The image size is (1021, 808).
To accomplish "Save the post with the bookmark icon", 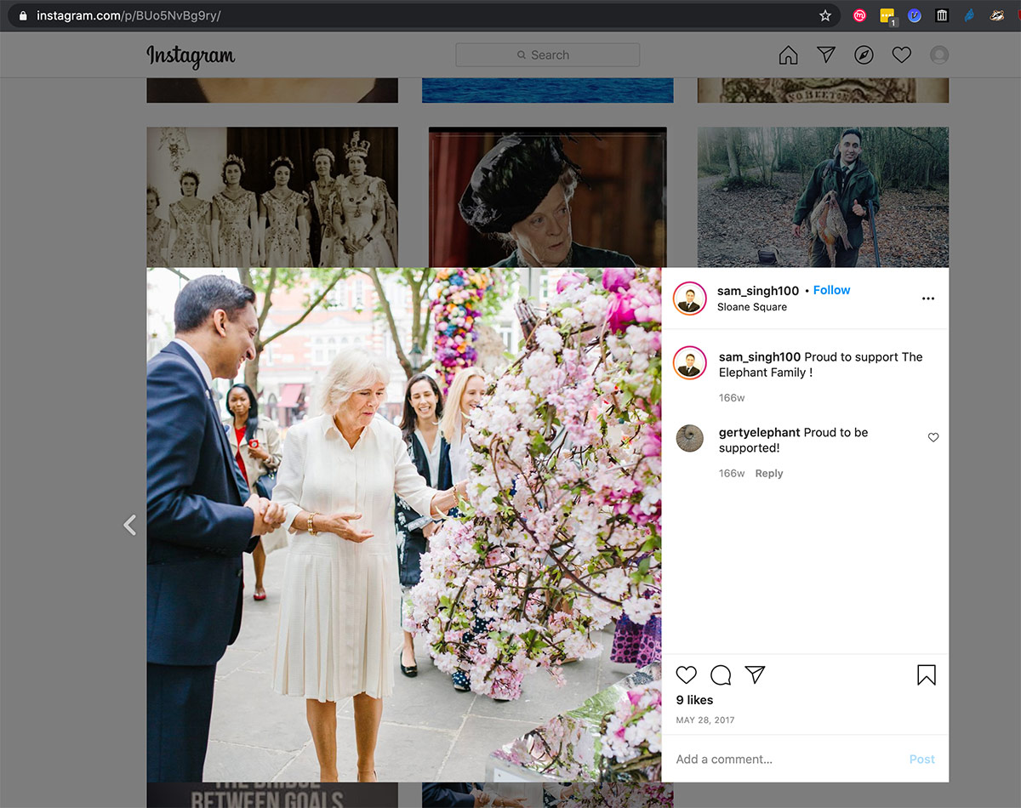I will (926, 674).
